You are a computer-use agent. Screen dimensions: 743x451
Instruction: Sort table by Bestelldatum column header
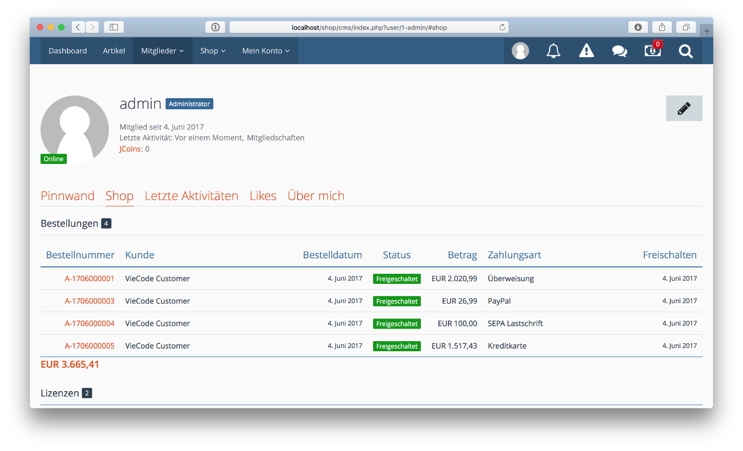[332, 255]
